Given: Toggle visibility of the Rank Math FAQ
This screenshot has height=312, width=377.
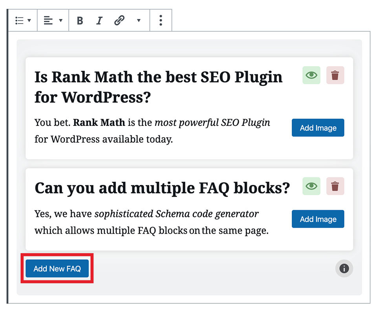Looking at the screenshot, I should click(x=311, y=75).
